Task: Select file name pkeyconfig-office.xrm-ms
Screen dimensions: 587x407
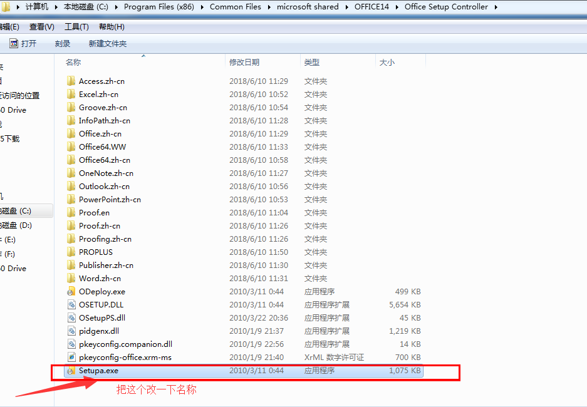Action: tap(125, 358)
